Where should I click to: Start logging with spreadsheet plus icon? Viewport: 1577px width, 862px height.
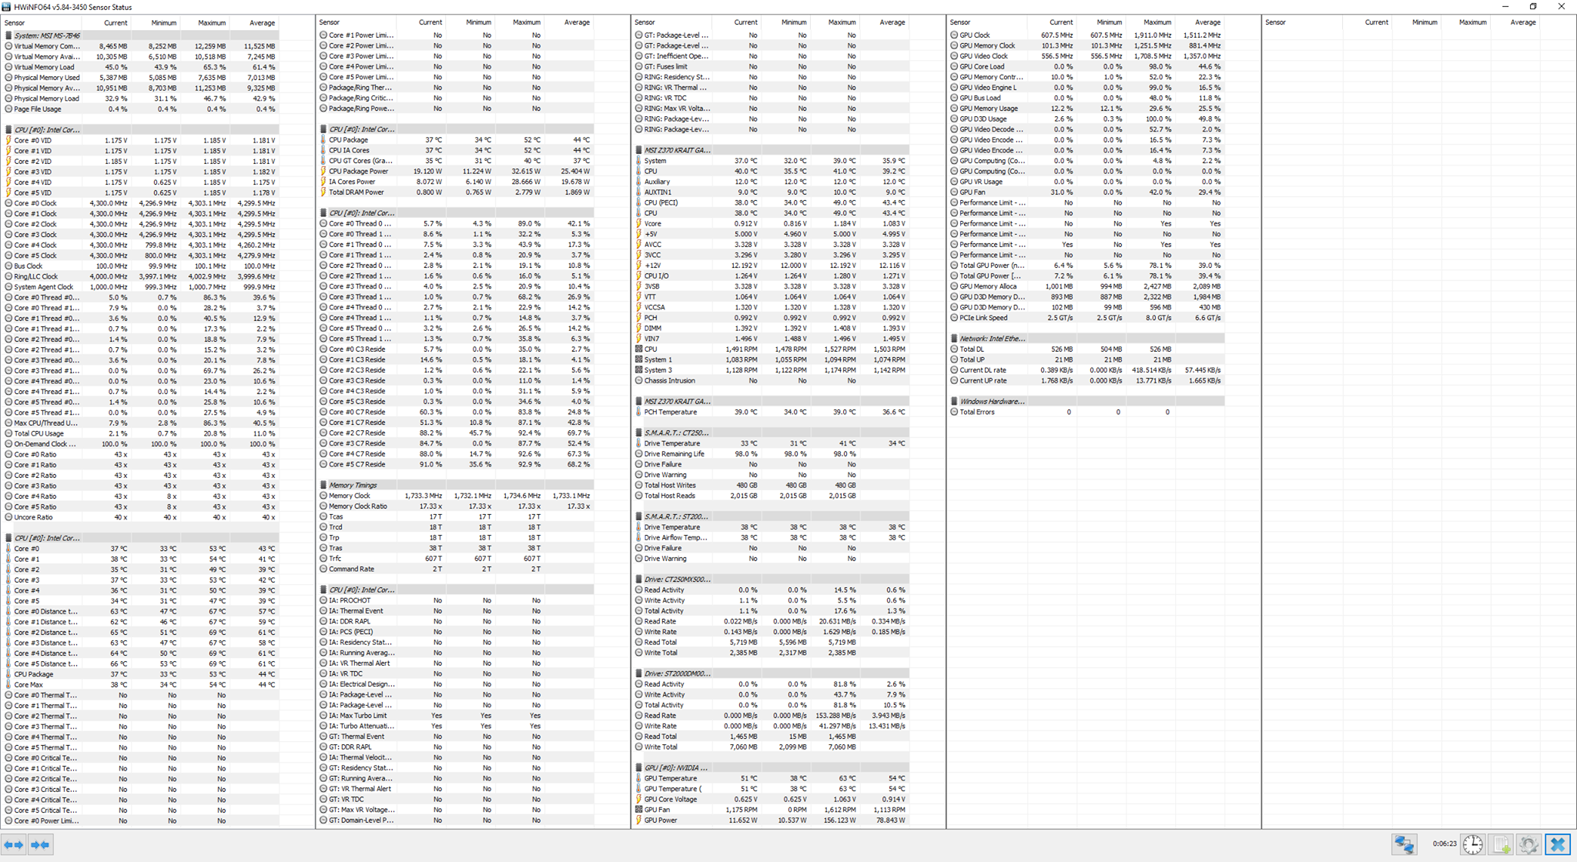(x=1502, y=844)
